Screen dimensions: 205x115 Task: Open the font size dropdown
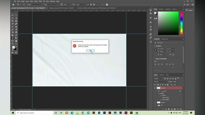click(68, 4)
